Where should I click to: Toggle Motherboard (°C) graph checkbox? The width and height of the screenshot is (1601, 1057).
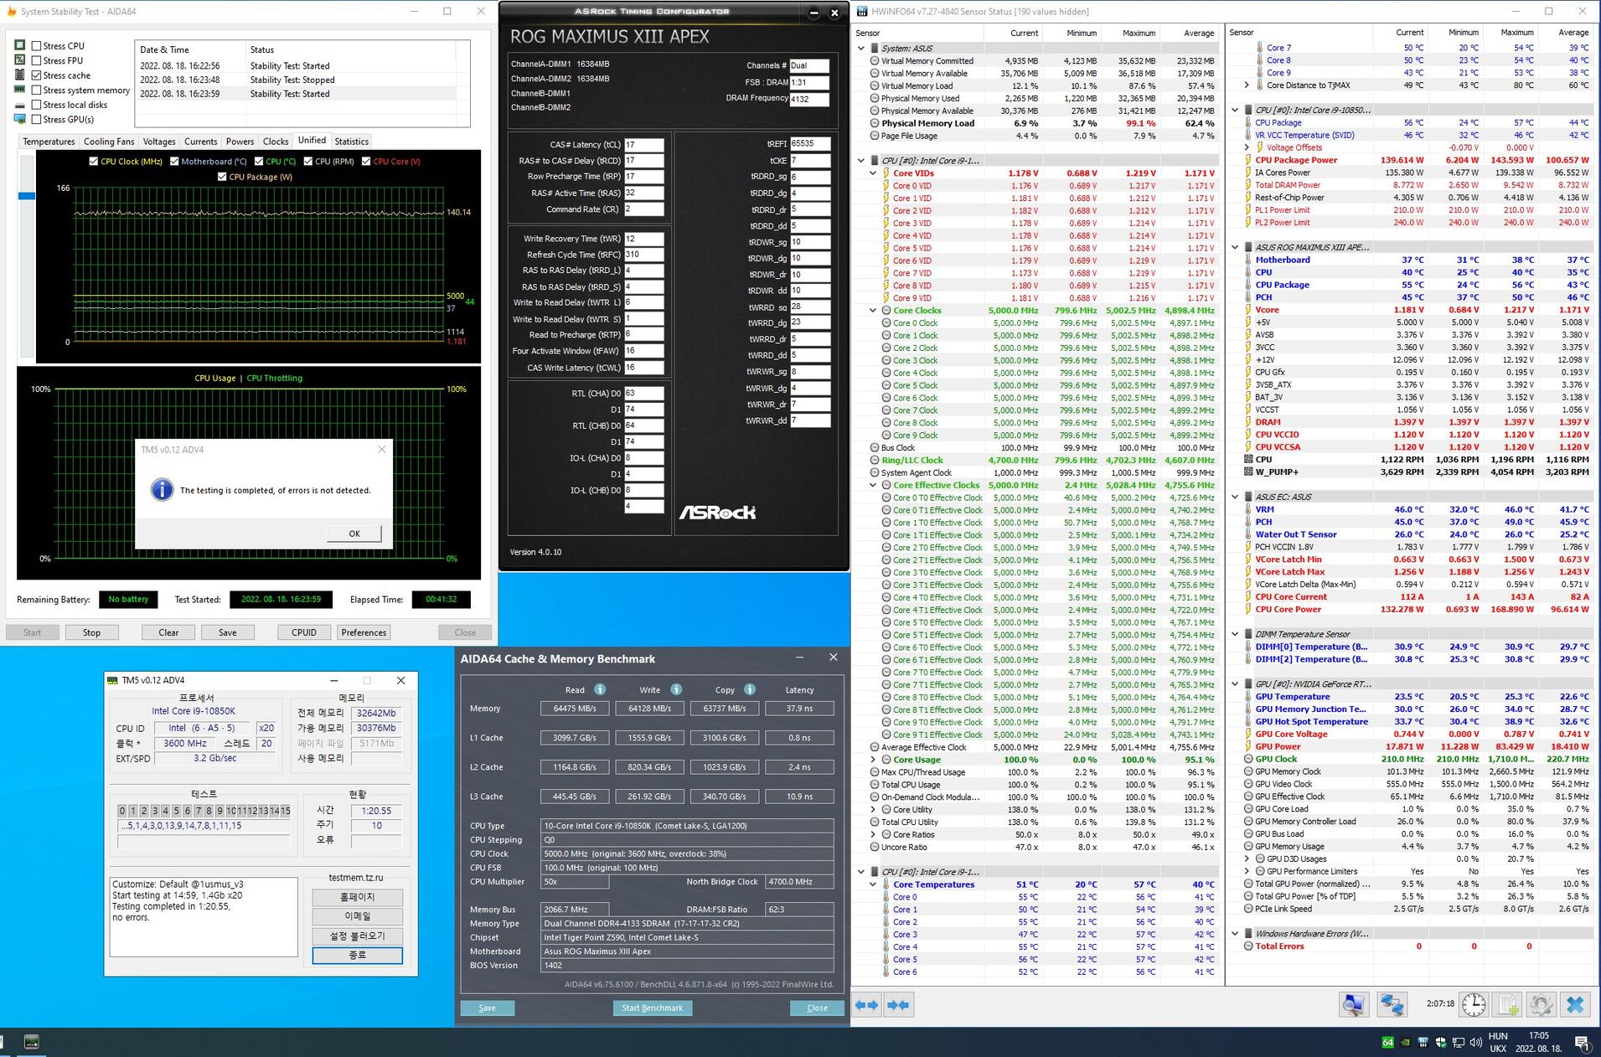174,162
